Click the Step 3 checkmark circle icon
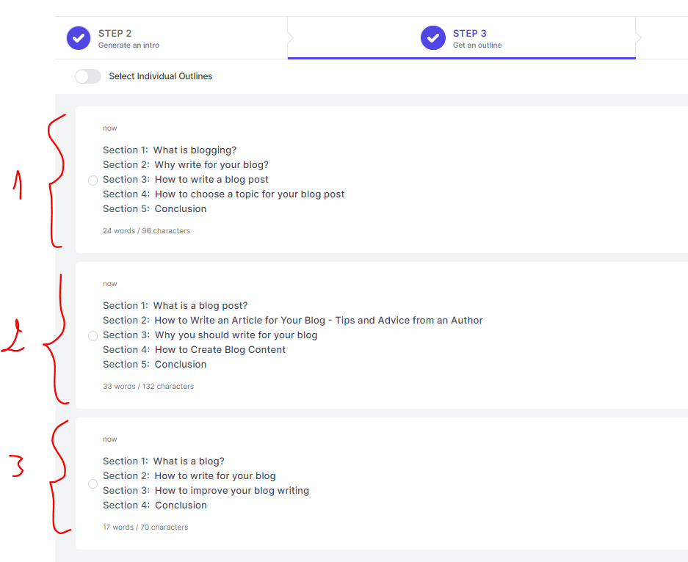 point(433,38)
